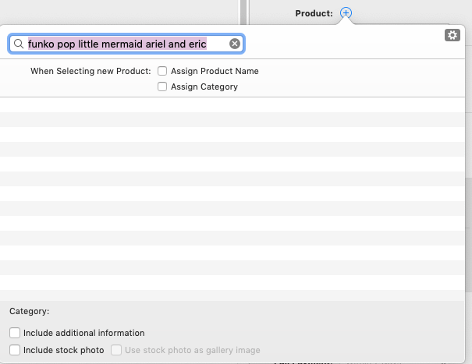
Task: Enable Assign Product Name checkbox
Action: click(162, 71)
